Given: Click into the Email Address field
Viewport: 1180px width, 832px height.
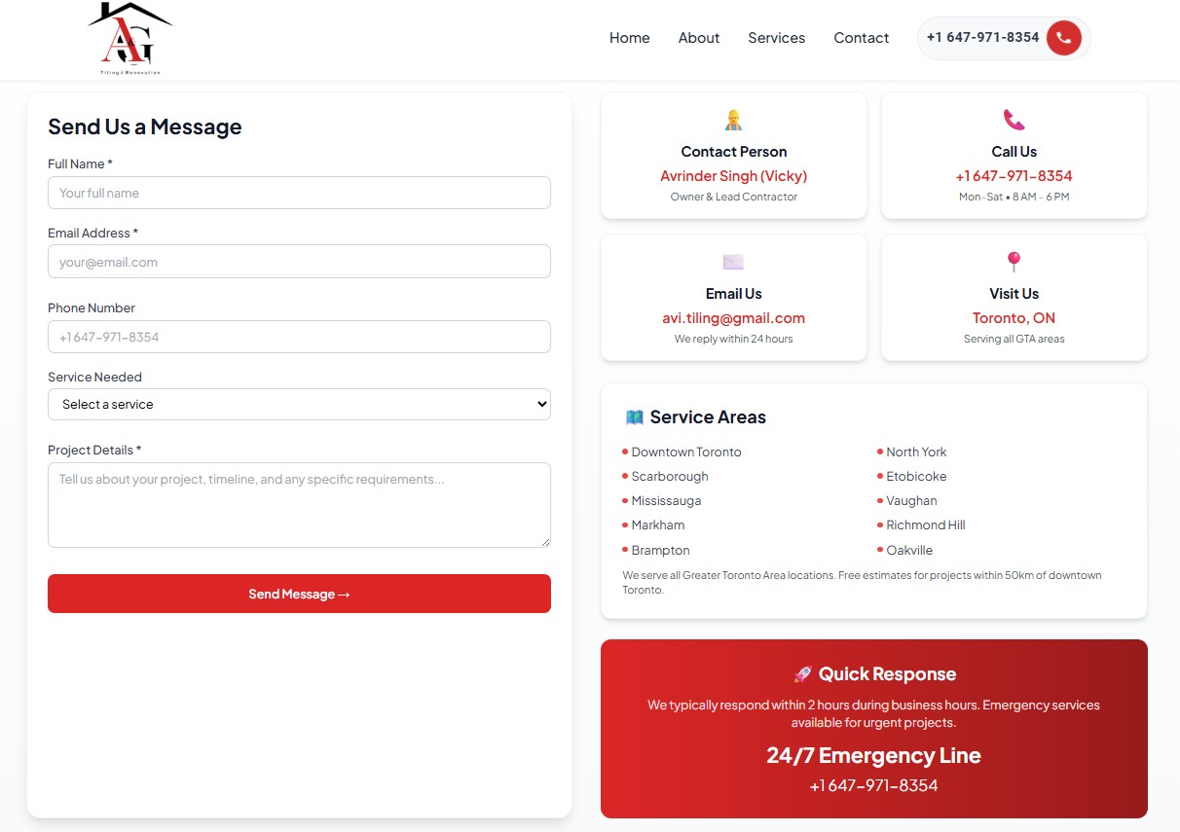Looking at the screenshot, I should 299,262.
